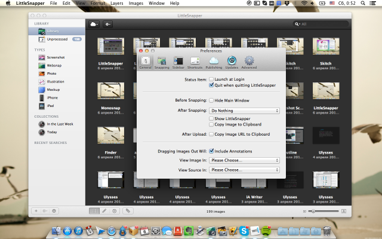
Task: Enable Launch at Login checkbox
Action: [211, 79]
